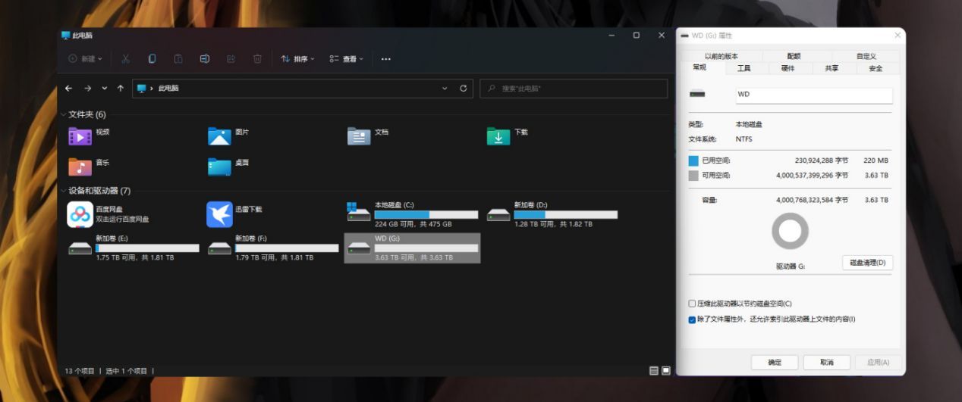
Task: Switch to 自定义 tab
Action: [x=866, y=56]
